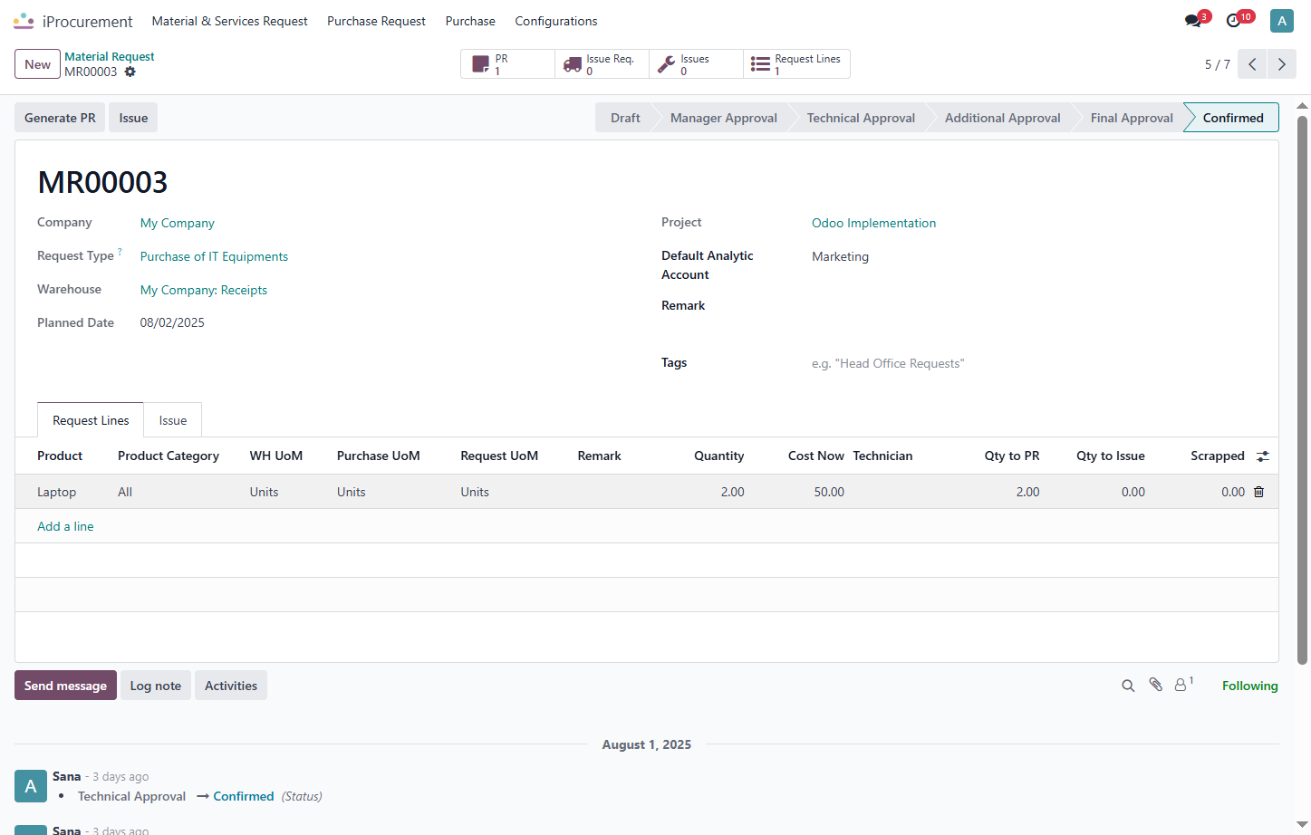Open My Company: Receipts warehouse link

(204, 290)
